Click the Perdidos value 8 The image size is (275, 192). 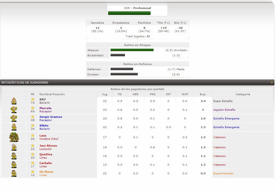144,28
